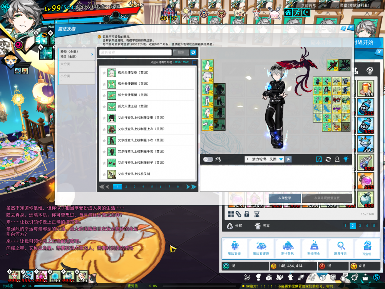
Task: Click the background toggle square icon
Action: pyautogui.click(x=319, y=159)
